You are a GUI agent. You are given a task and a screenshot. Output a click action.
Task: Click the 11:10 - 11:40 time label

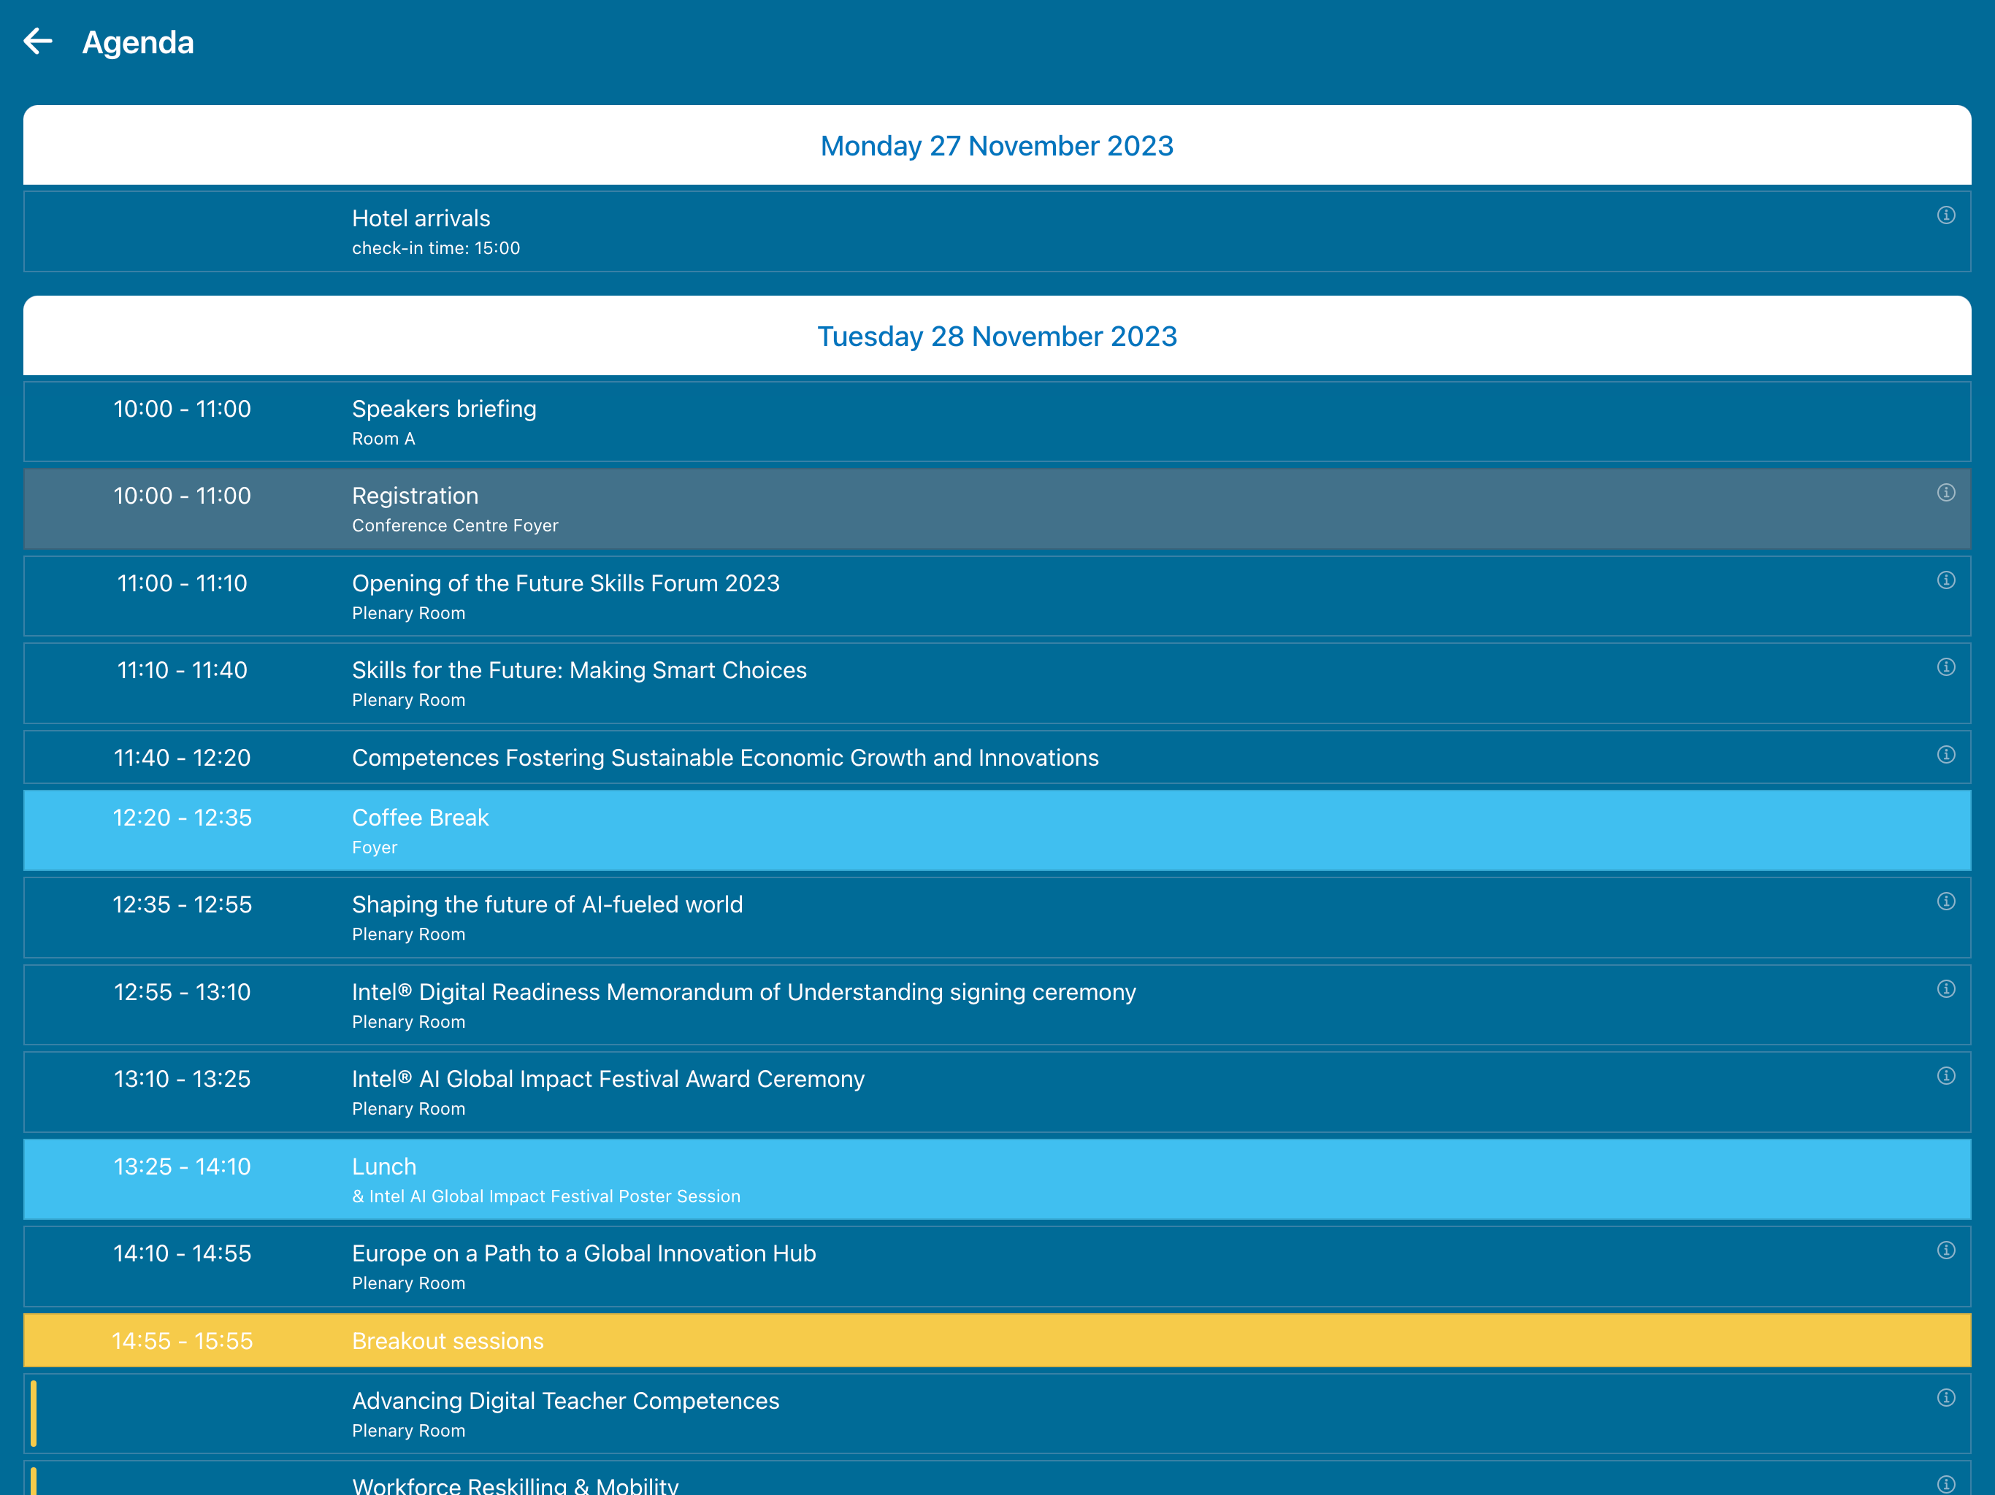tap(182, 670)
